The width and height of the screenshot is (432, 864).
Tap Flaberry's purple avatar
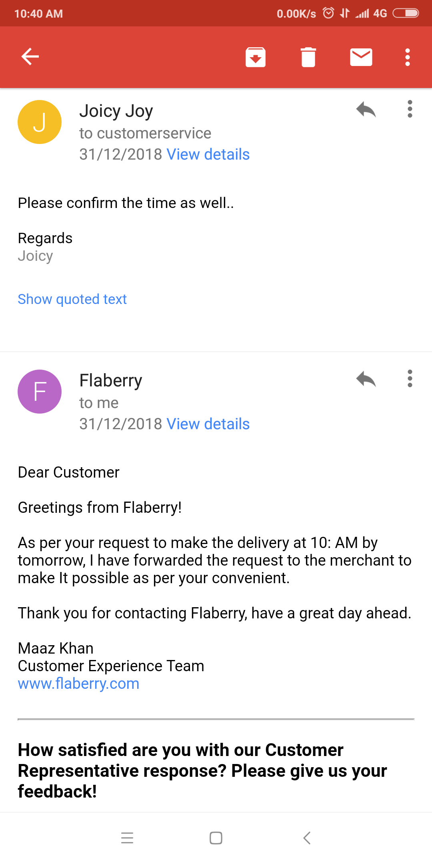(x=40, y=392)
